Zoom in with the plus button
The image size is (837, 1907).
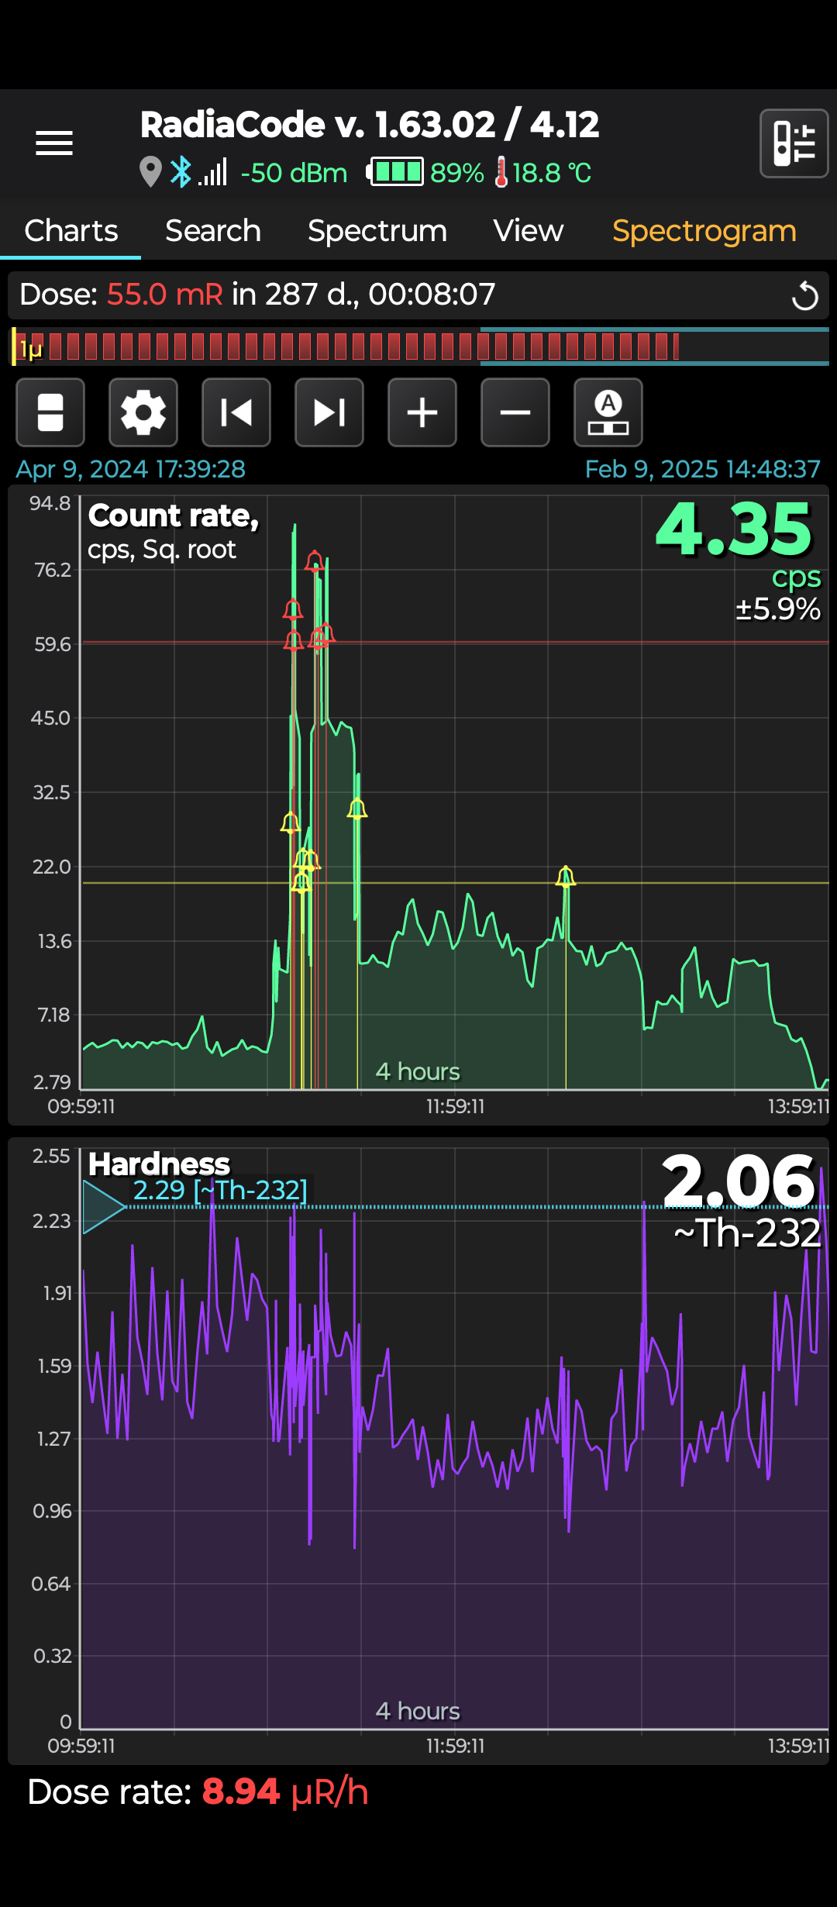click(422, 412)
